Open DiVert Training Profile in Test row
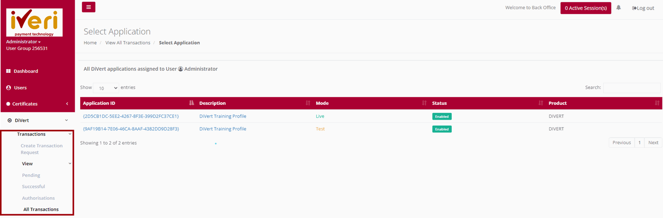663x218 pixels. click(x=223, y=129)
